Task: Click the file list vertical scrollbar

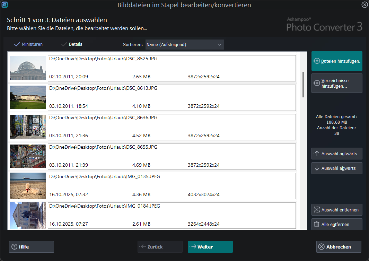Action: tap(304, 84)
